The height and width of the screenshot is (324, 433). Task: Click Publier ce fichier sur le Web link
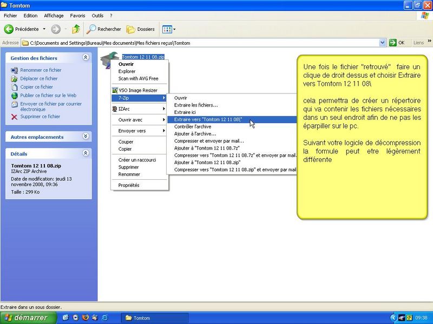click(48, 96)
